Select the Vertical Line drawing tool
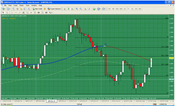 12,13
